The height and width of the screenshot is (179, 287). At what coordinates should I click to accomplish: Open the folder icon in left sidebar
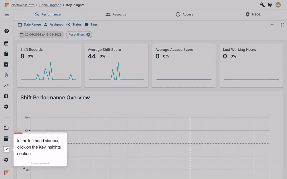6,128
